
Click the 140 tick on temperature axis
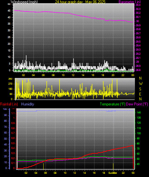pyautogui.click(x=139, y=112)
